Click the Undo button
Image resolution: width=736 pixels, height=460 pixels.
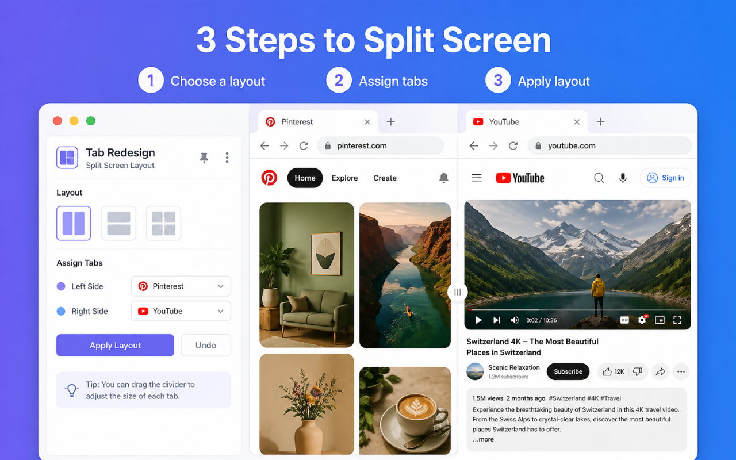206,346
